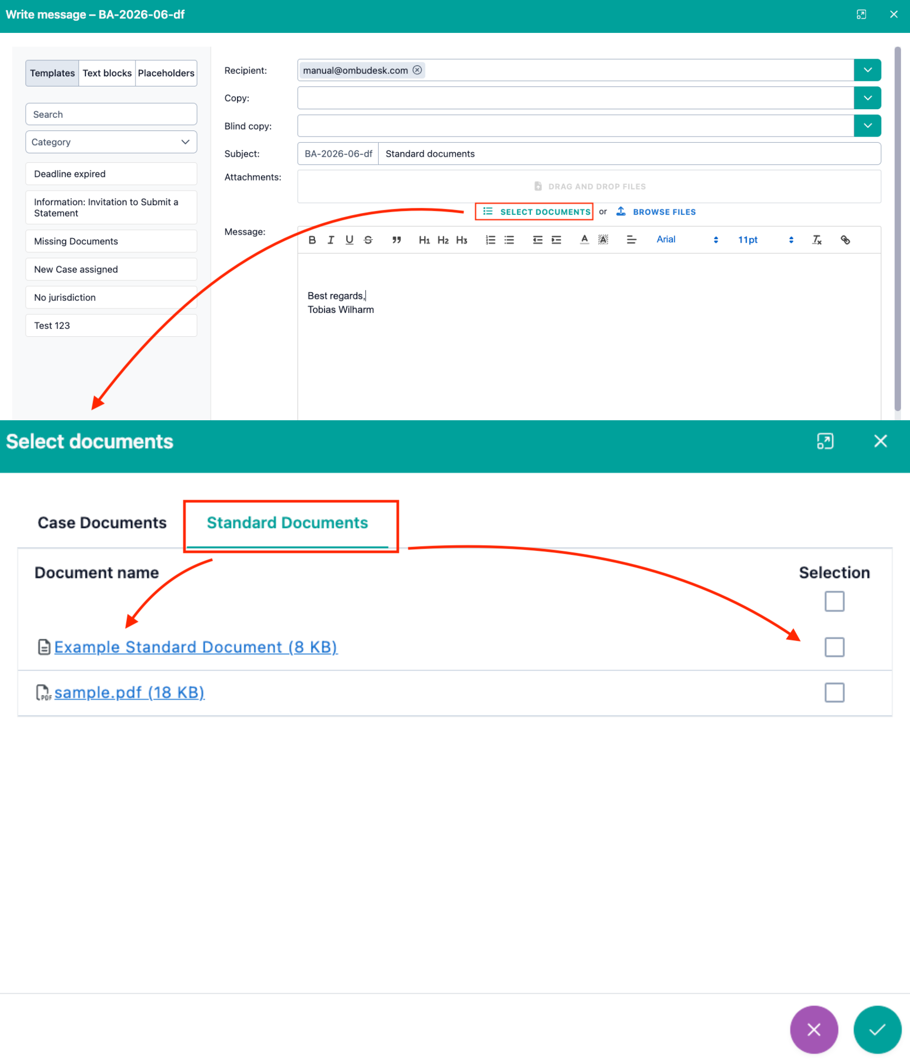910x1062 pixels.
Task: Insert a hyperlink
Action: [x=845, y=240]
